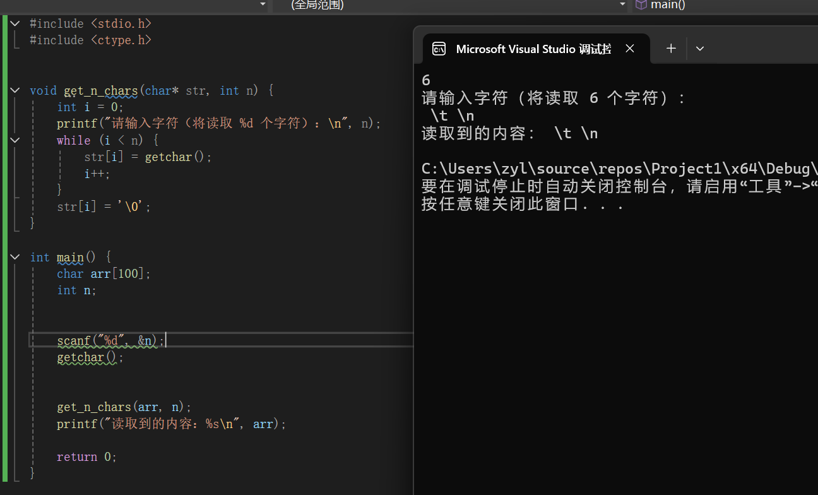This screenshot has width=818, height=495.
Task: Click the void get_n_chars function signature
Action: click(151, 90)
